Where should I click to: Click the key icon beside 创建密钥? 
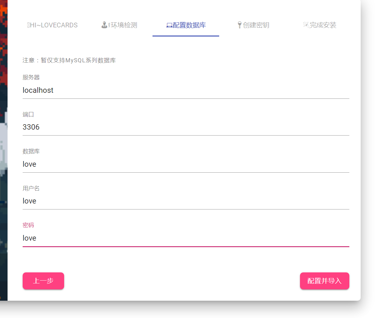pos(240,25)
